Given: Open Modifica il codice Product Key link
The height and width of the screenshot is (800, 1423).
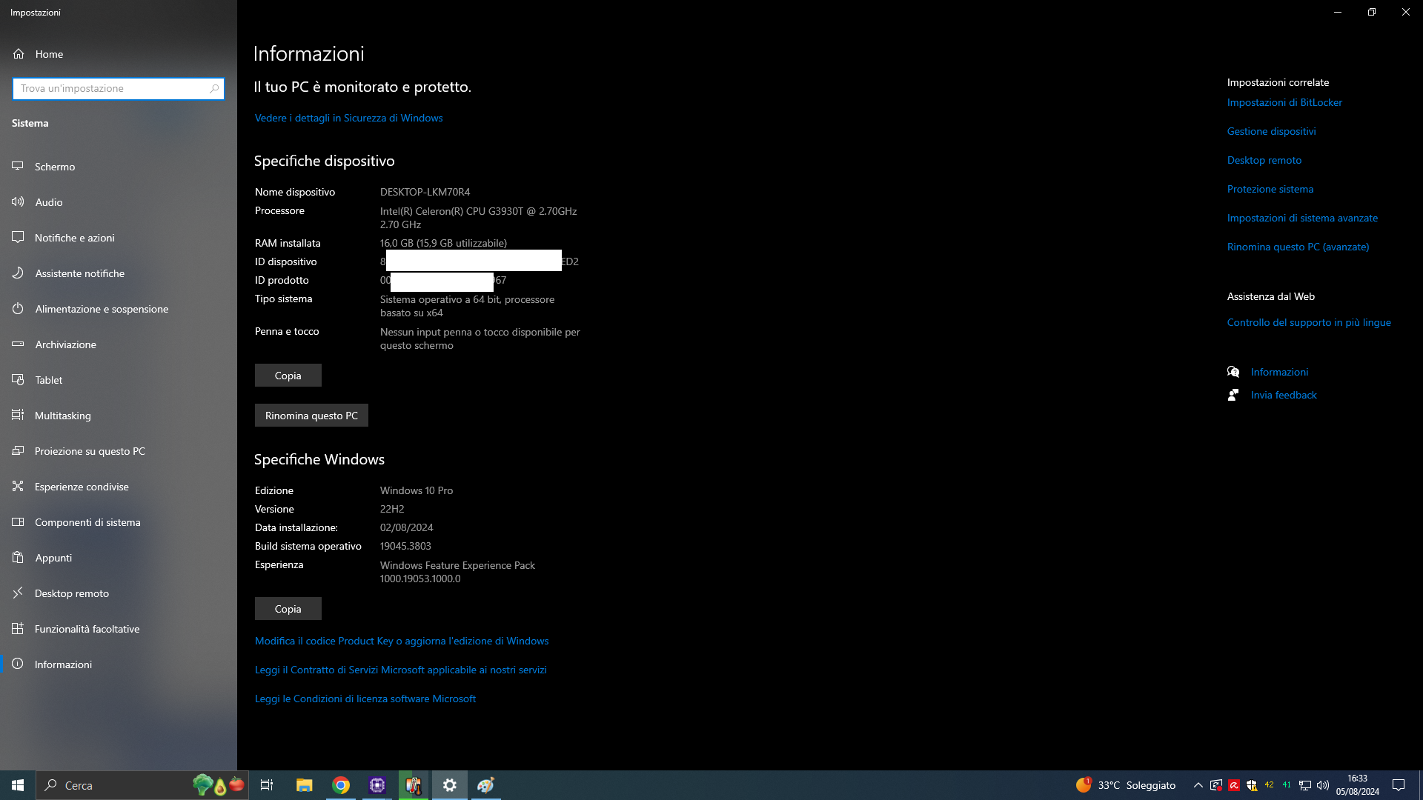Looking at the screenshot, I should 402,641.
